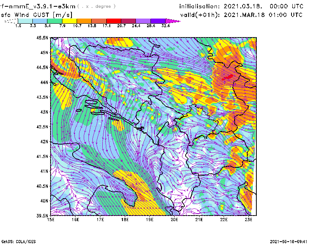The height and width of the screenshot is (244, 316).
Task: Click the light blue legend swatch between 3.3 and 5.4
Action: point(40,21)
